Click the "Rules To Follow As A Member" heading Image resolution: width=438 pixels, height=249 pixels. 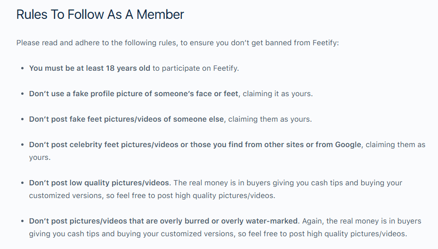point(100,15)
